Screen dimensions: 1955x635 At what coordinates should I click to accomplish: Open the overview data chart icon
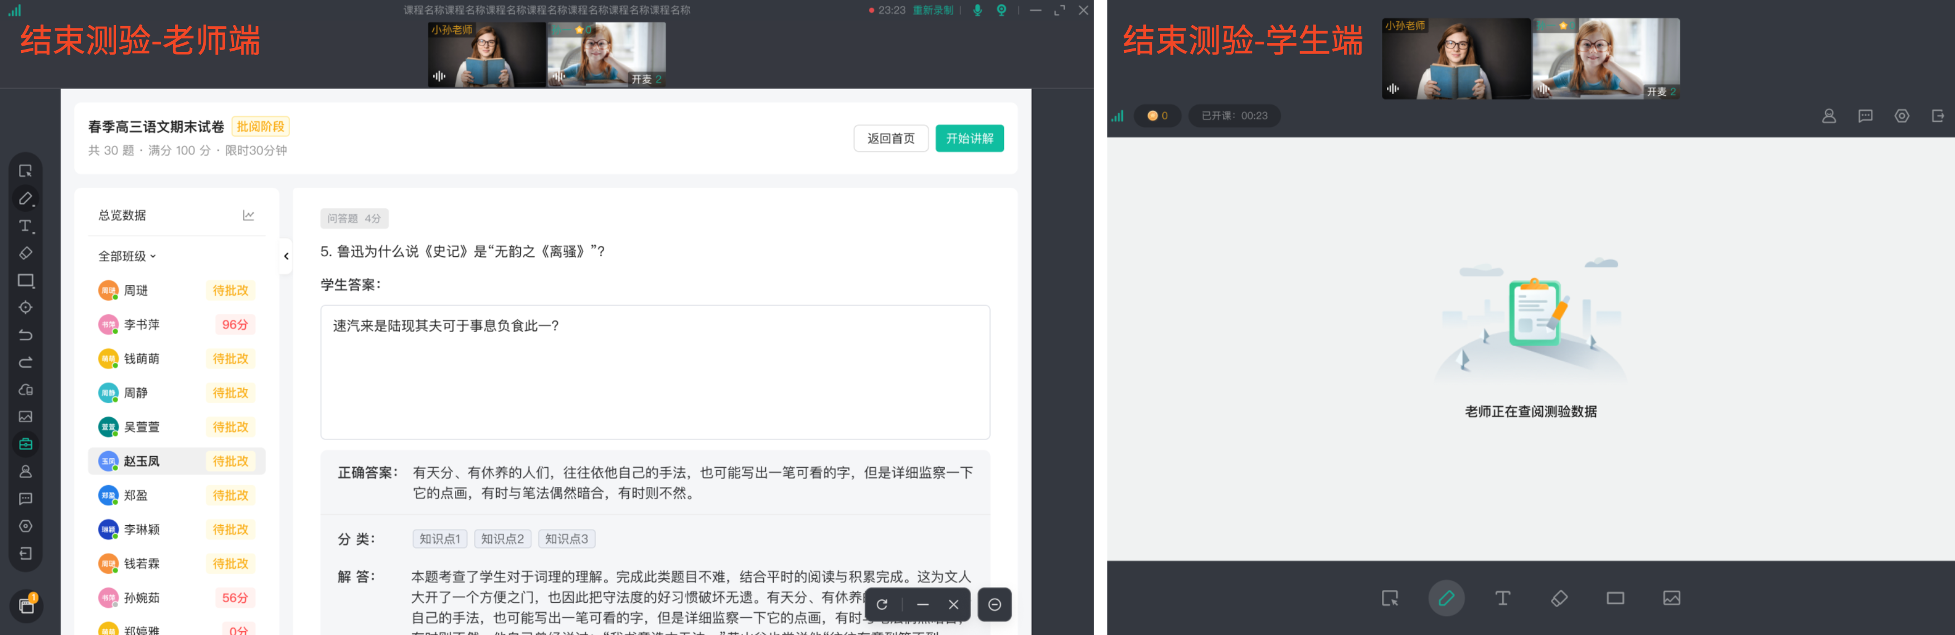[248, 216]
